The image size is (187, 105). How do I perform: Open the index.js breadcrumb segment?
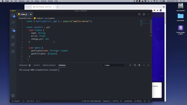pyautogui.click(x=38, y=18)
